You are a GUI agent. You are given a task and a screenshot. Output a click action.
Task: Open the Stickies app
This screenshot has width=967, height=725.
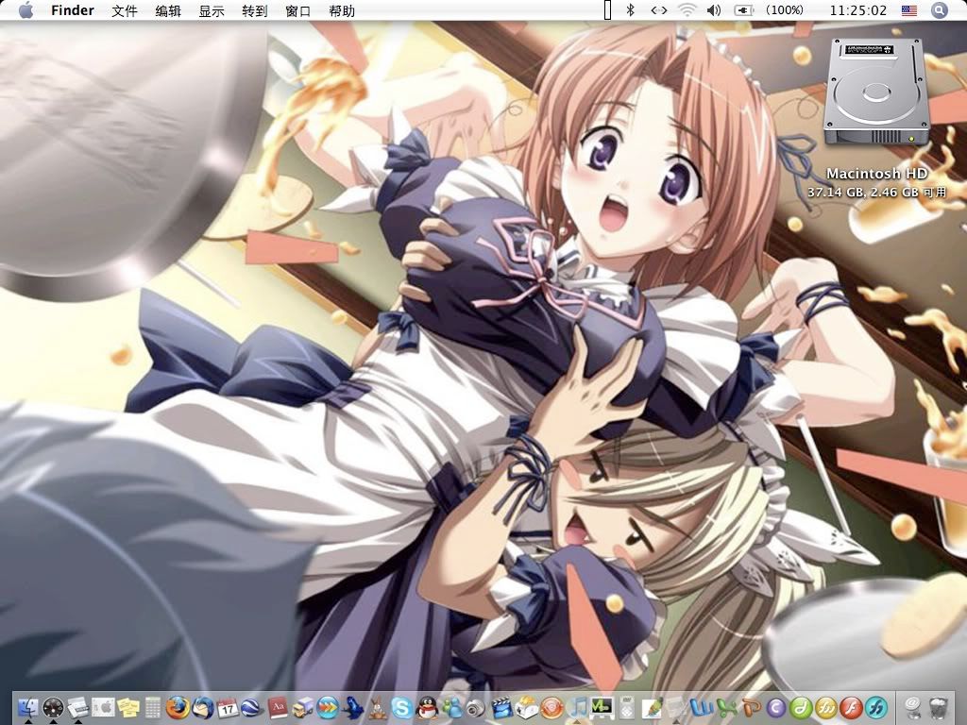tap(128, 707)
